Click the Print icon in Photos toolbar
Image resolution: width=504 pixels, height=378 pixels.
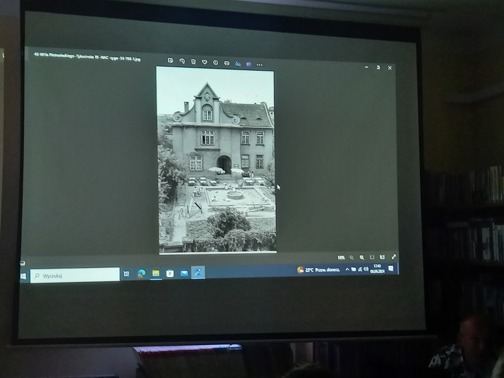coord(226,63)
